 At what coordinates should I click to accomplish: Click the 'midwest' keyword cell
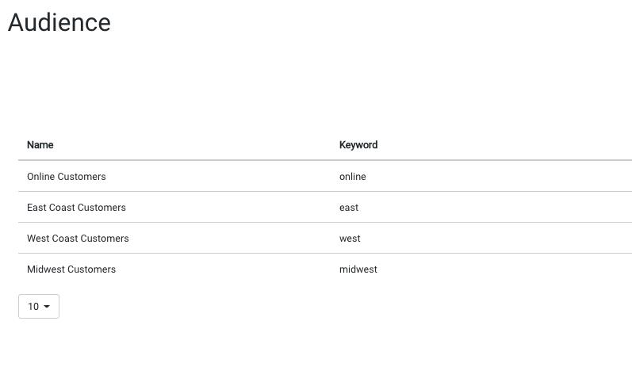[x=358, y=269]
